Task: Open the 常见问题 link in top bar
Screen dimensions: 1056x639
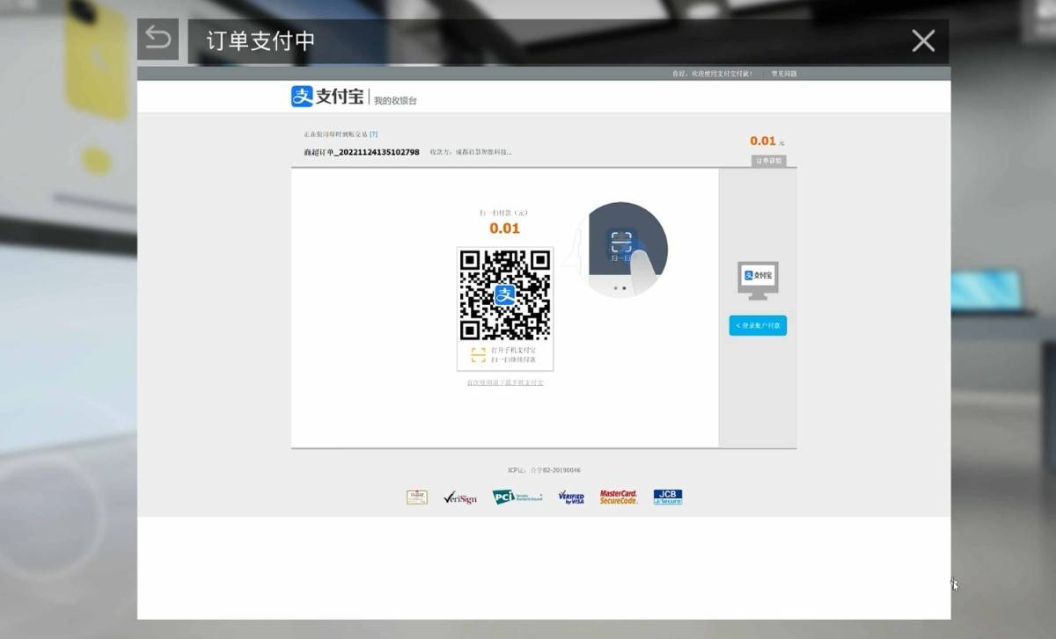Action: [784, 74]
